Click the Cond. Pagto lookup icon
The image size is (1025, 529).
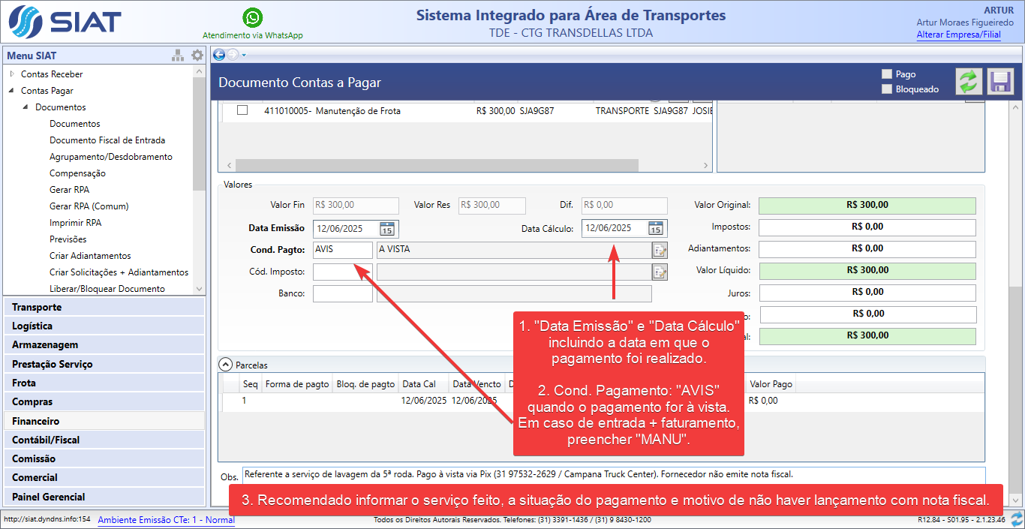pyautogui.click(x=659, y=251)
